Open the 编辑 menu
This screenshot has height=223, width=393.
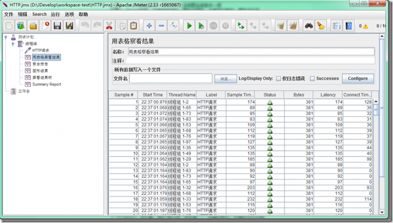(23, 14)
